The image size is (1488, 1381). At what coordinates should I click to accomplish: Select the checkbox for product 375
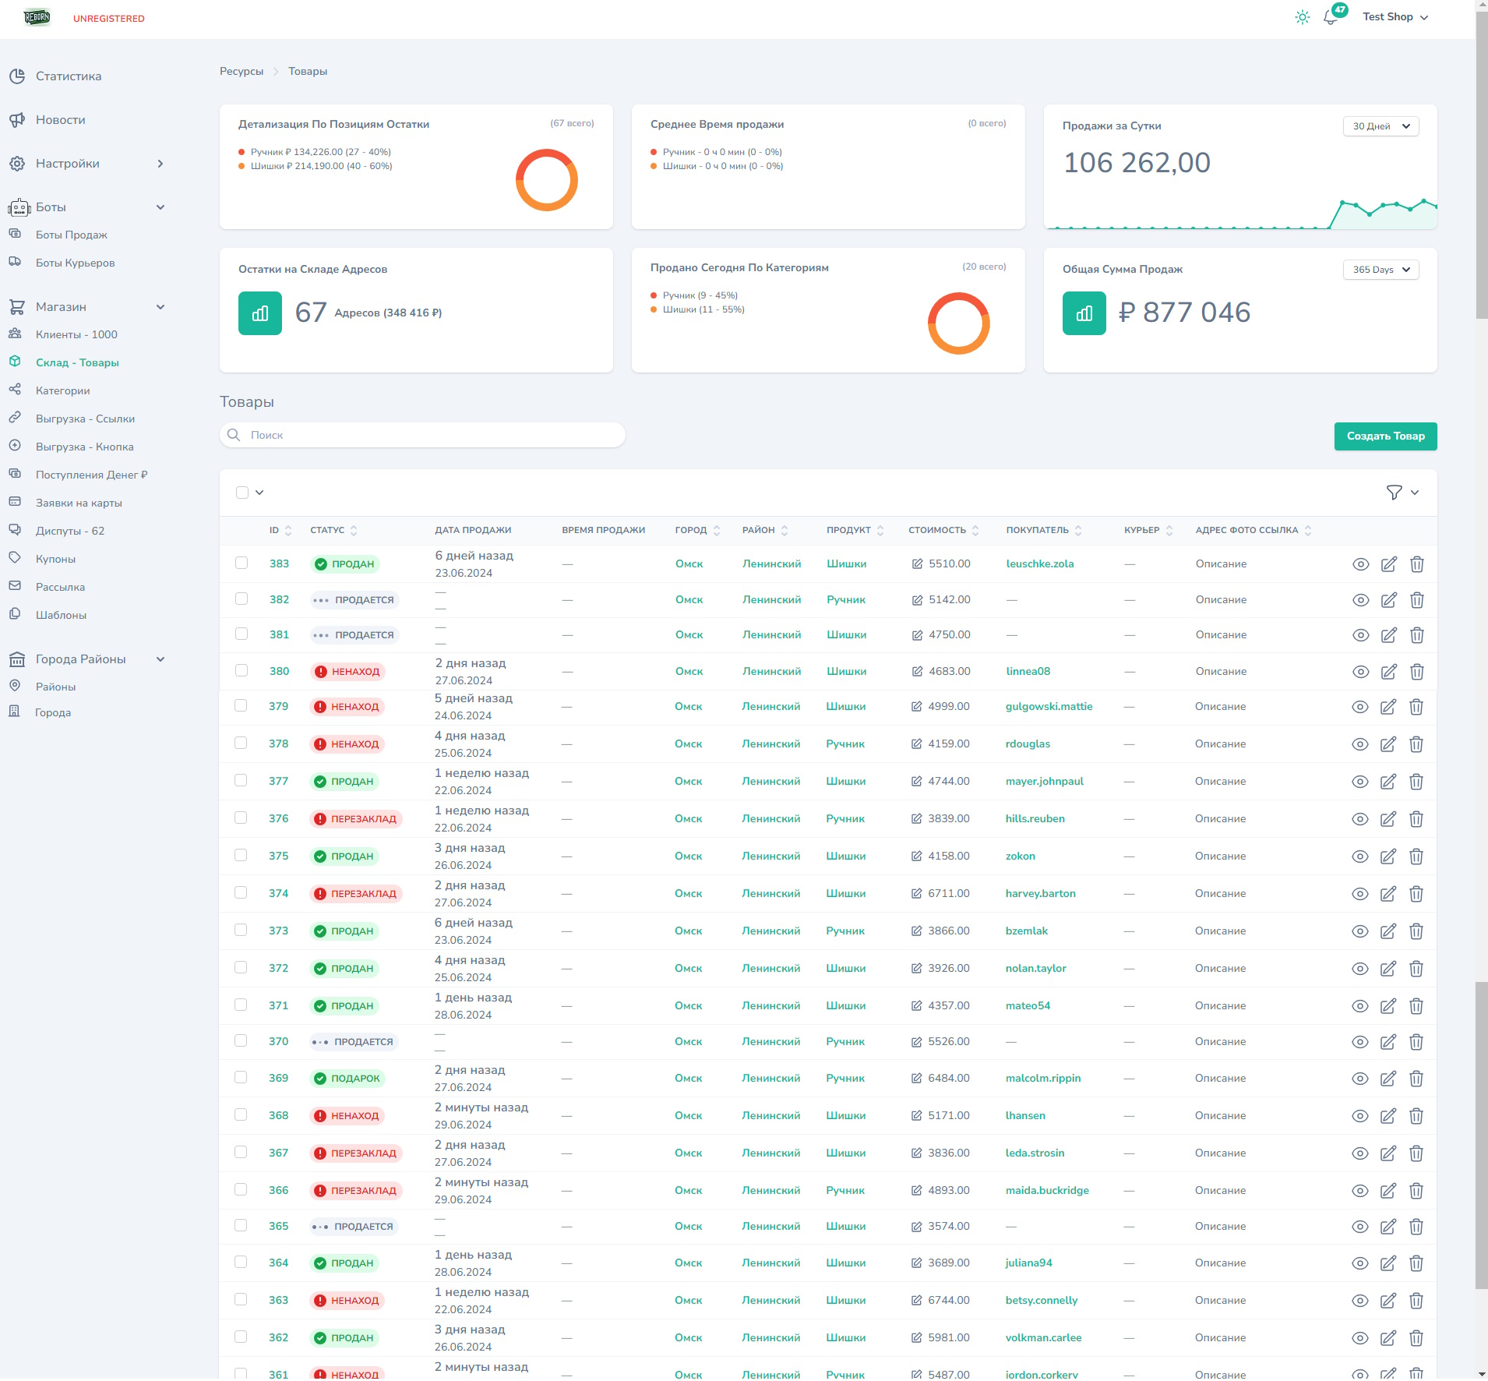coord(241,855)
